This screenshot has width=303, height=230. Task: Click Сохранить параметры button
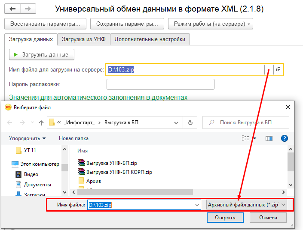(127, 24)
